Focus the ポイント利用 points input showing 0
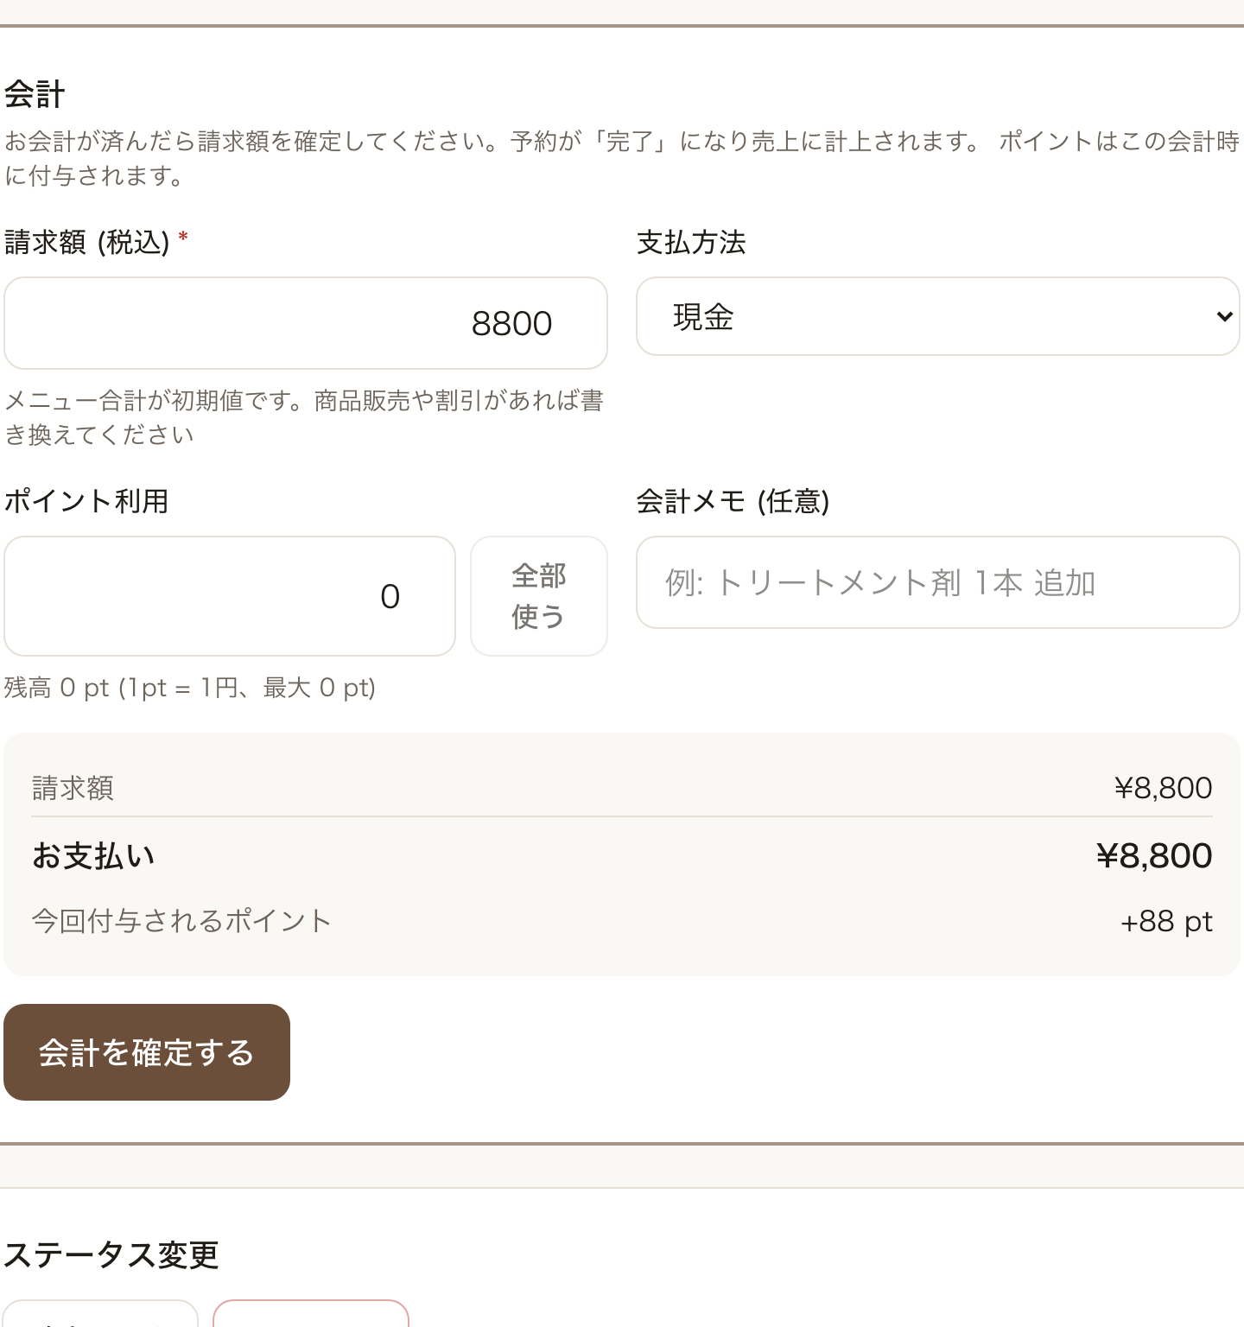1244x1327 pixels. pos(230,596)
